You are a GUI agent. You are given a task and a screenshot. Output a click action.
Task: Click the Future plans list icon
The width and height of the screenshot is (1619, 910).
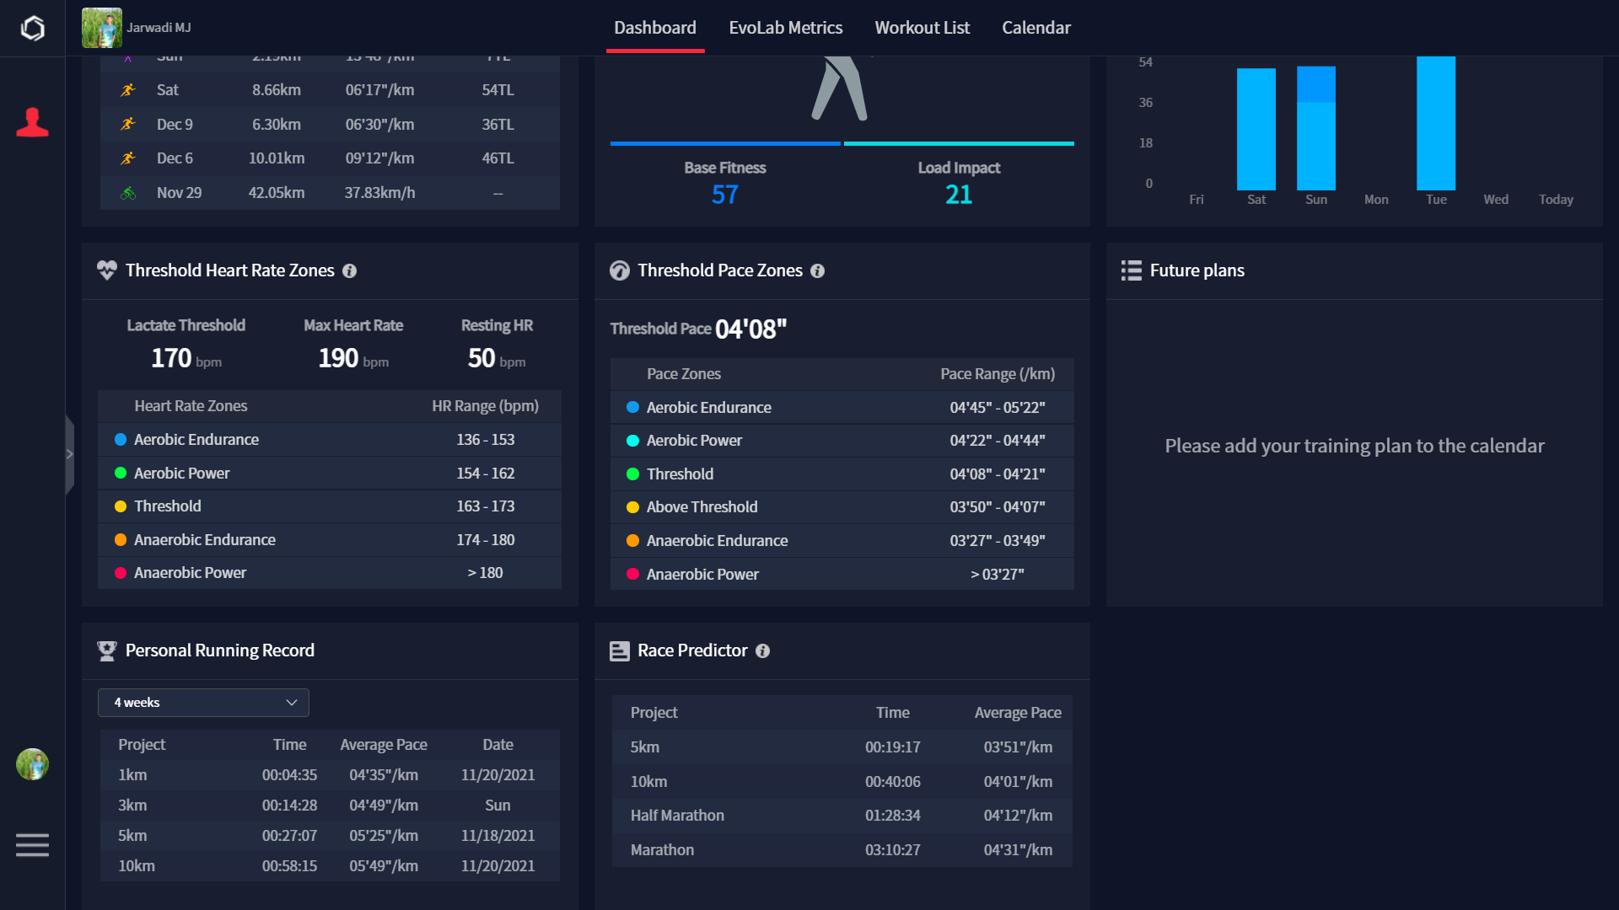pyautogui.click(x=1131, y=270)
